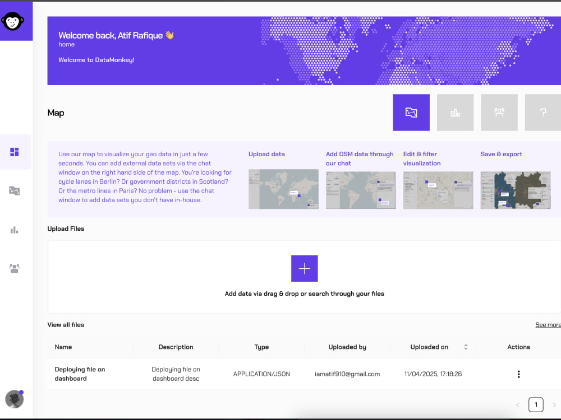Select page 1 in pagination
This screenshot has width=561, height=420.
point(536,405)
